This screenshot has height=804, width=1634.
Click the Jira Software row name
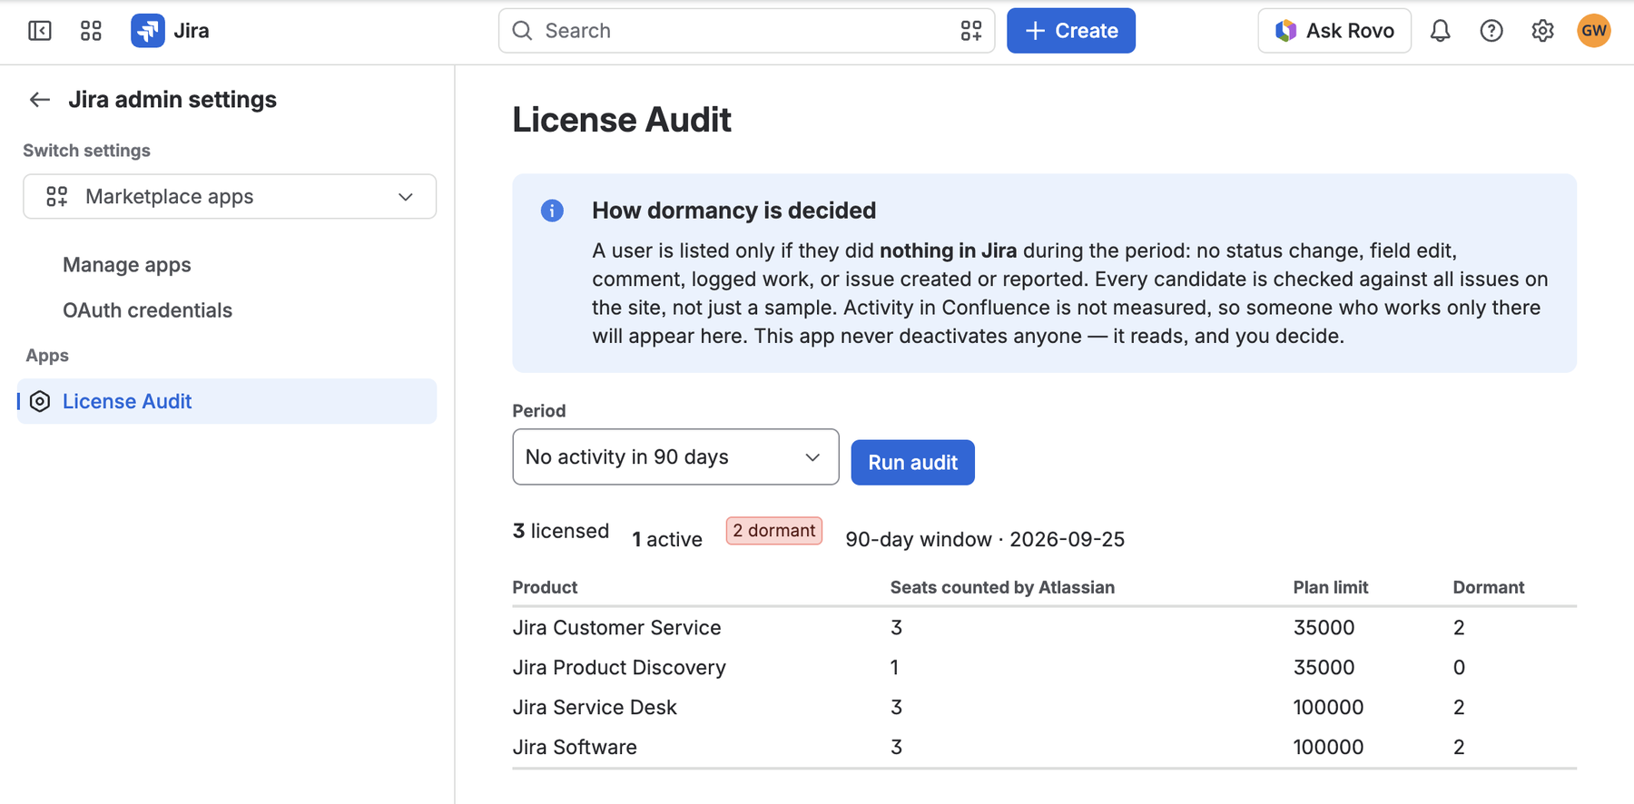[x=575, y=748]
